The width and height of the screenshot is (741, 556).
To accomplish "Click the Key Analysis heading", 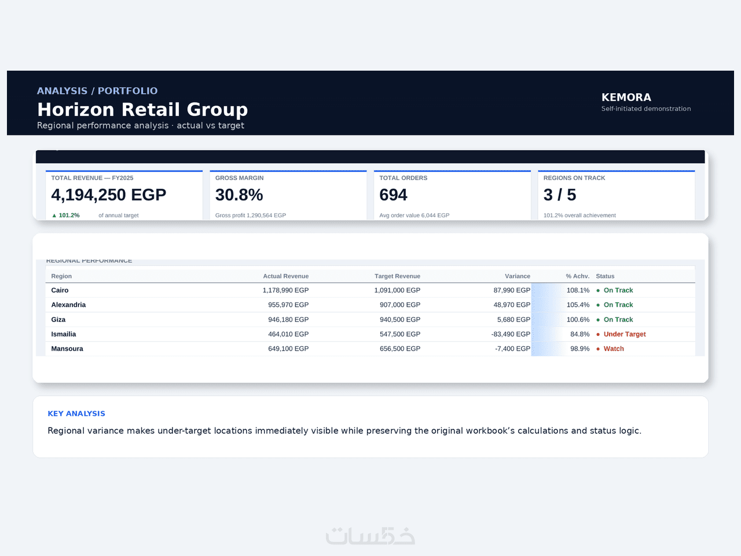I will click(76, 414).
